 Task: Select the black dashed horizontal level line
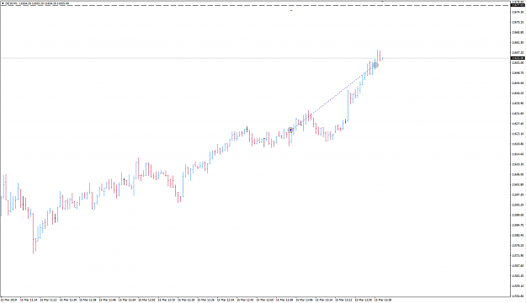click(x=255, y=5)
